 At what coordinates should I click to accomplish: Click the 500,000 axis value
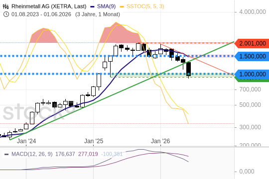[x=250, y=105]
